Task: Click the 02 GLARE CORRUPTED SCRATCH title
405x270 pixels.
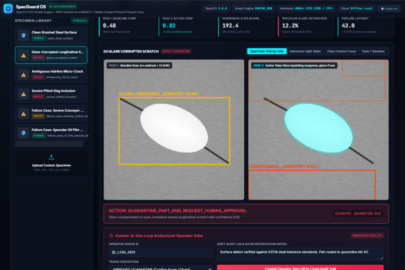Action: coord(131,51)
